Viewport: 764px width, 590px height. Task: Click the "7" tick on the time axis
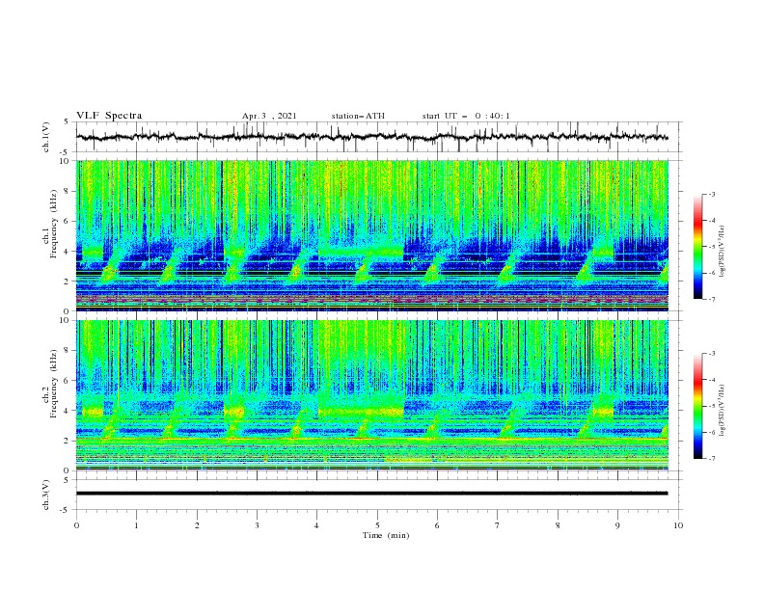tap(498, 525)
